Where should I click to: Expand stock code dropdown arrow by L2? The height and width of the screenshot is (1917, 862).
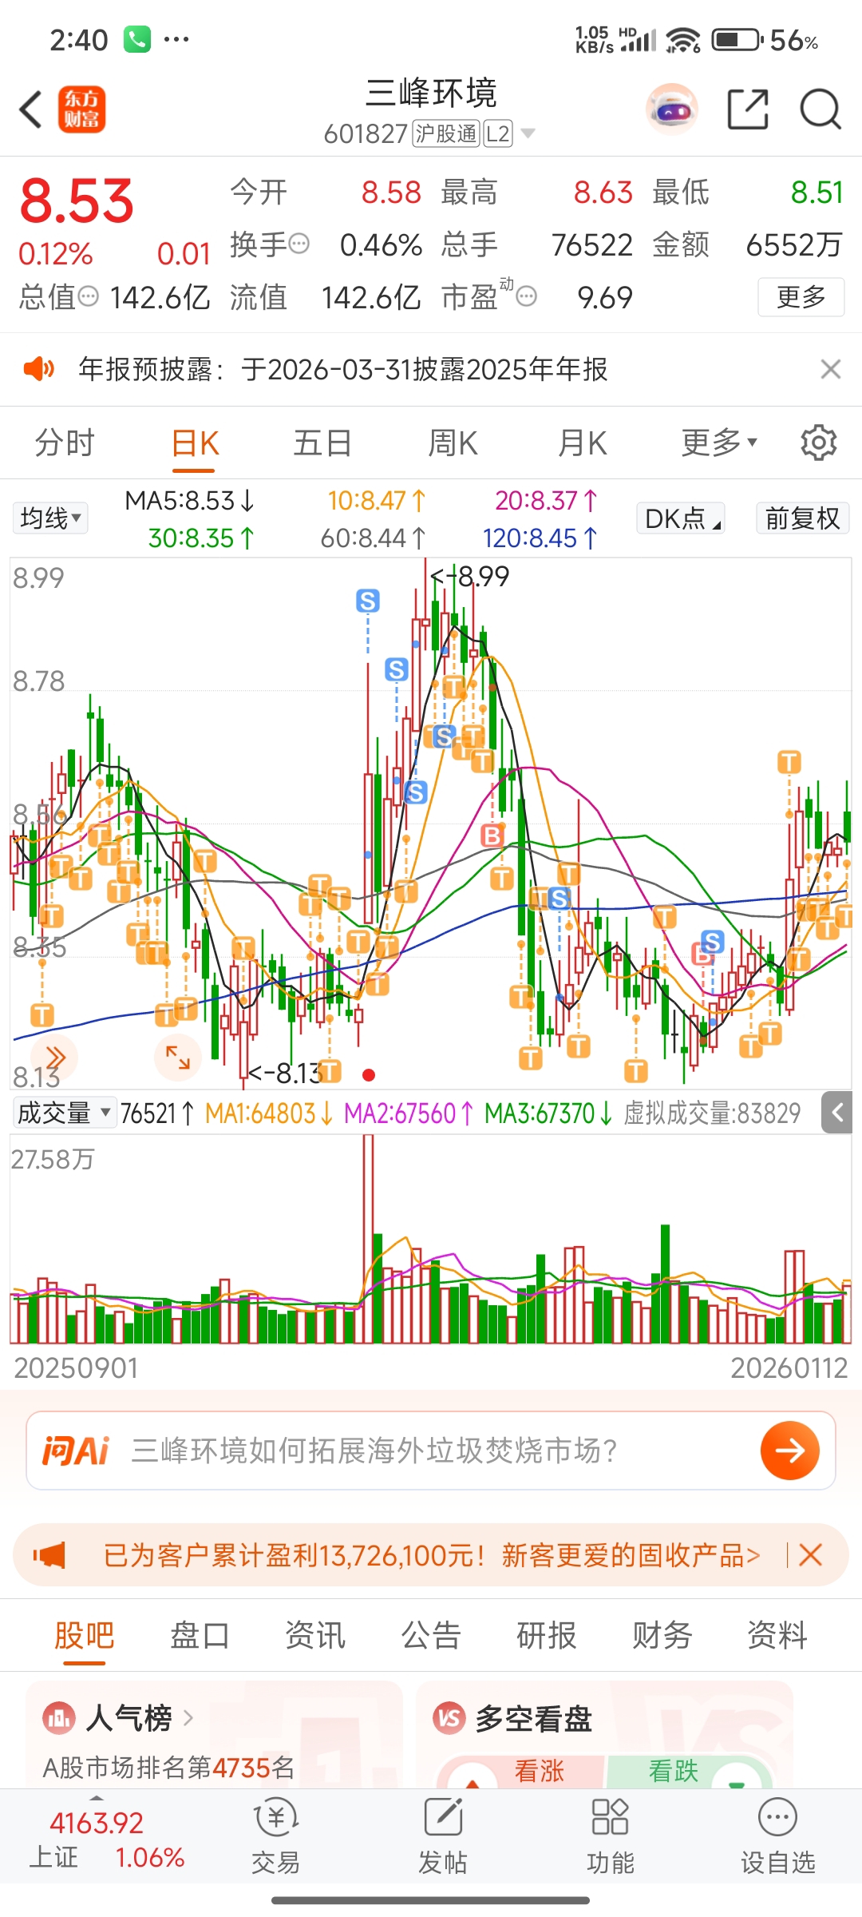coord(528,133)
